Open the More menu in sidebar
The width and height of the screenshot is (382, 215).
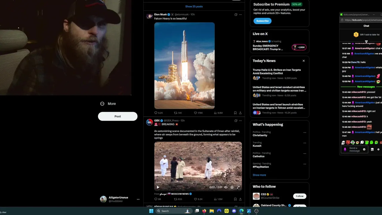pyautogui.click(x=108, y=104)
